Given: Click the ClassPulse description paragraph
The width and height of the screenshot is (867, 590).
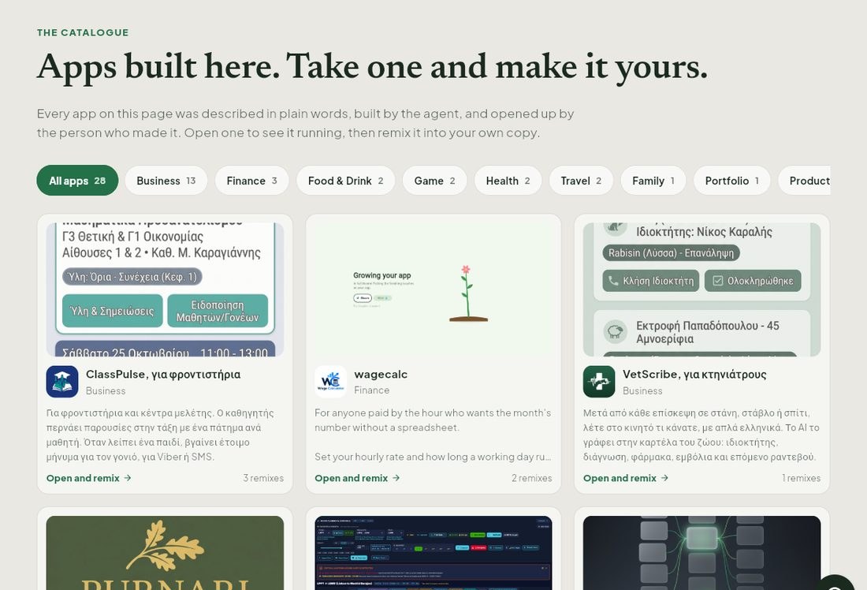Looking at the screenshot, I should click(160, 435).
